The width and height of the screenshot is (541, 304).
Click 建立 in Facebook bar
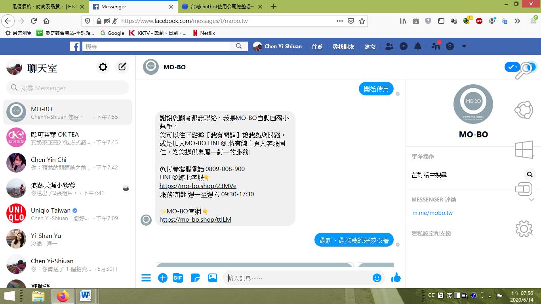(x=370, y=47)
